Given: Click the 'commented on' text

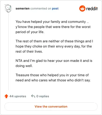Looking at the screenshot, I should pyautogui.click(x=41, y=8).
